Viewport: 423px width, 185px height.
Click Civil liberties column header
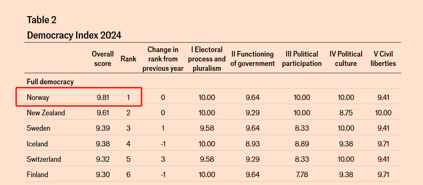[x=383, y=59]
